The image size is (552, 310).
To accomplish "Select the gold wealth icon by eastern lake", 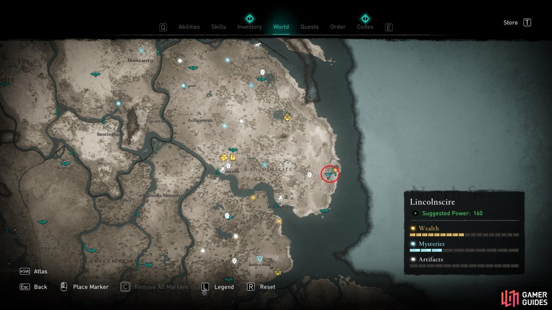I will [x=287, y=118].
